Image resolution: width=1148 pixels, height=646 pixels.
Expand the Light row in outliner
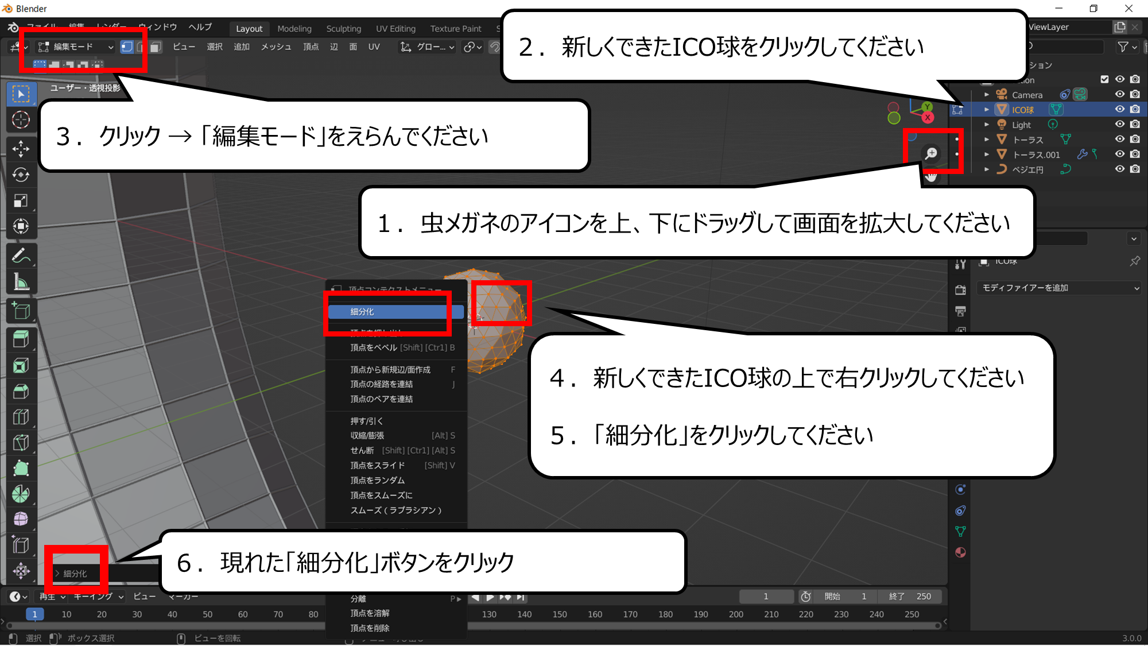[x=986, y=125]
